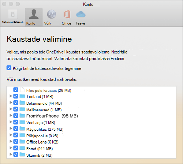Expand the Mägipuhkus folder tree
Image resolution: width=183 pixels, height=164 pixels.
point(11,128)
